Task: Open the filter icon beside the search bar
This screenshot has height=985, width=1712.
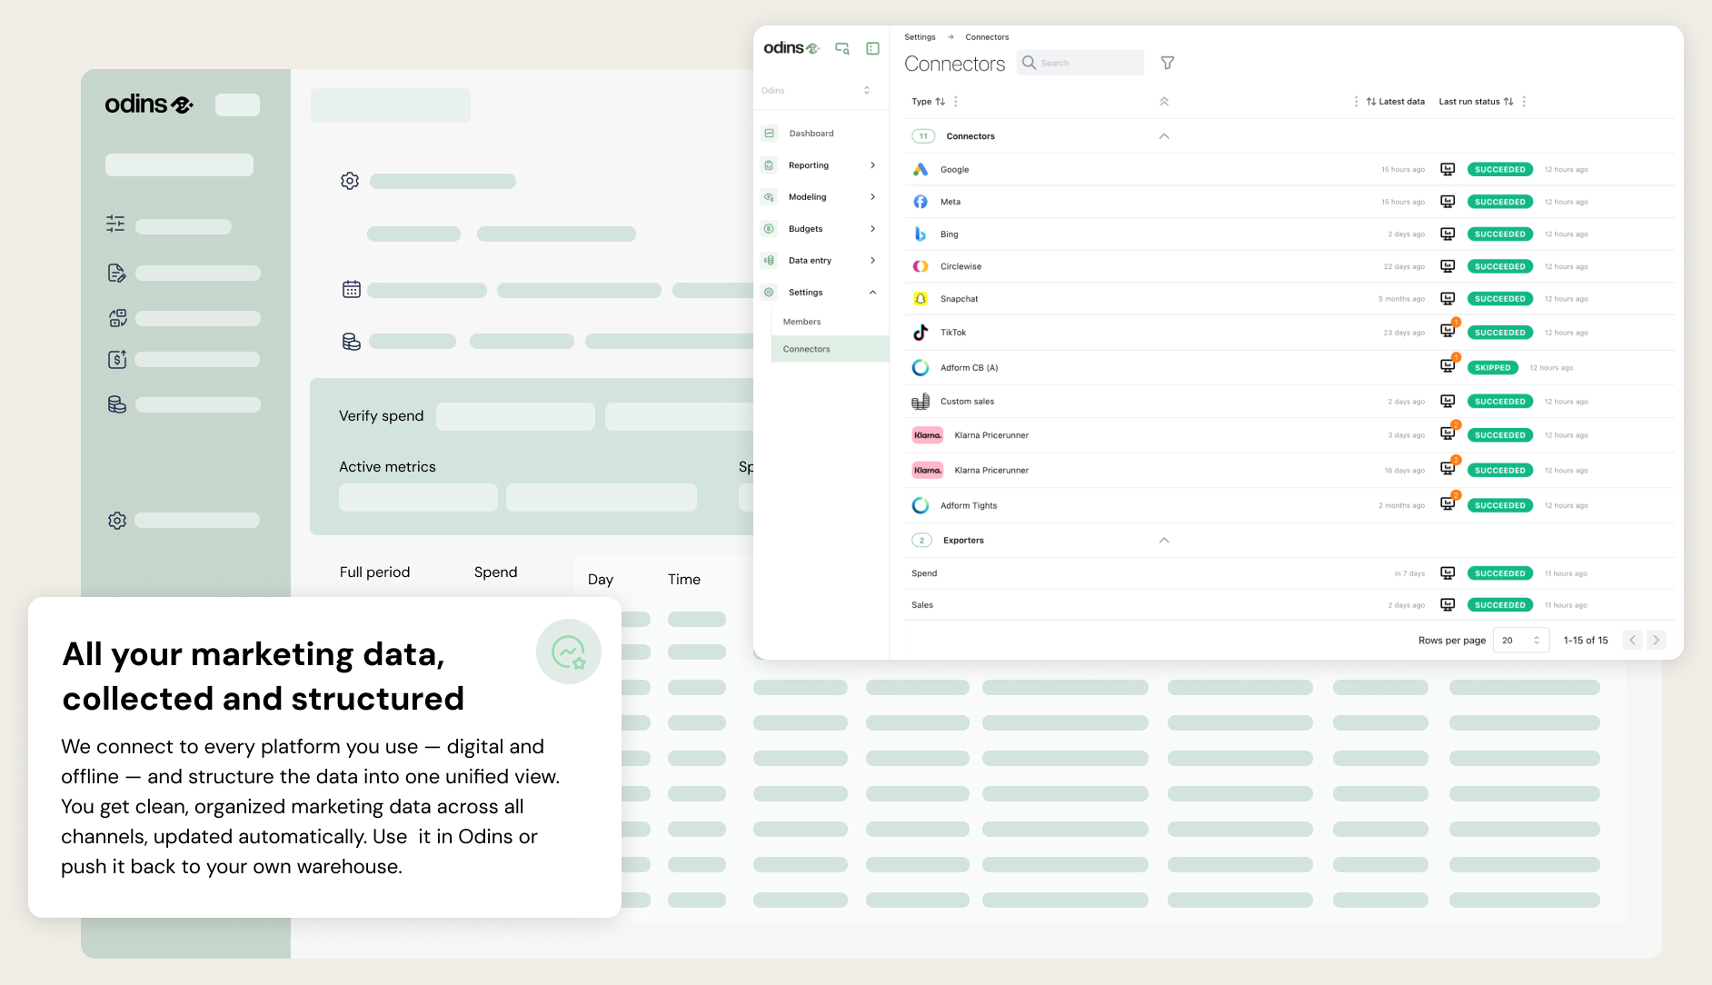Action: tap(1167, 62)
